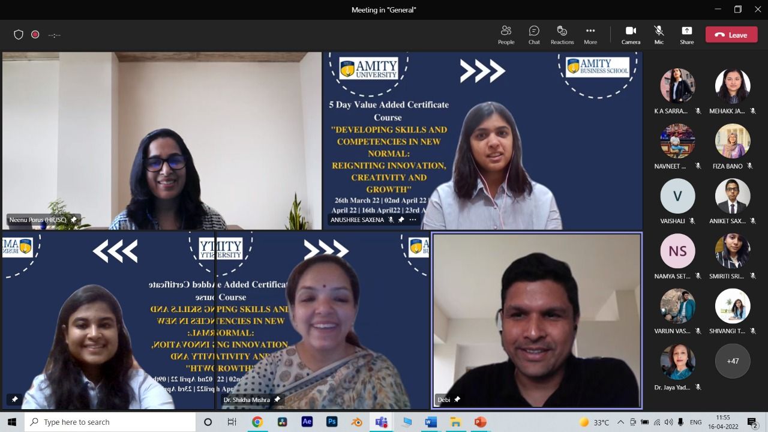Toggle the Camera on or off
The height and width of the screenshot is (432, 768).
(x=631, y=35)
